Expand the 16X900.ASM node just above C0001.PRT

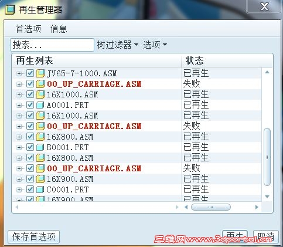tap(19, 180)
